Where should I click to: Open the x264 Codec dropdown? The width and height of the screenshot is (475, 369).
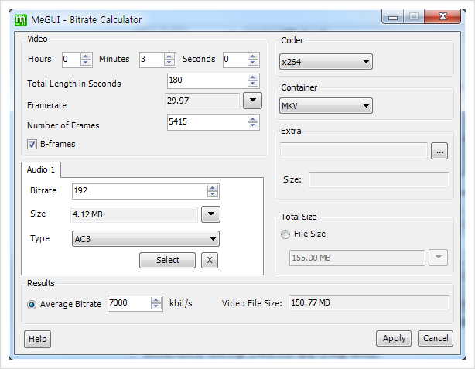[326, 62]
